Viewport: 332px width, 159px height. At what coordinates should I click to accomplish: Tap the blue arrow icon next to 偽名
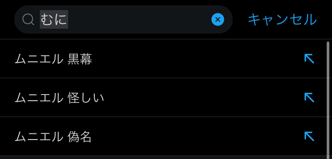tap(309, 136)
